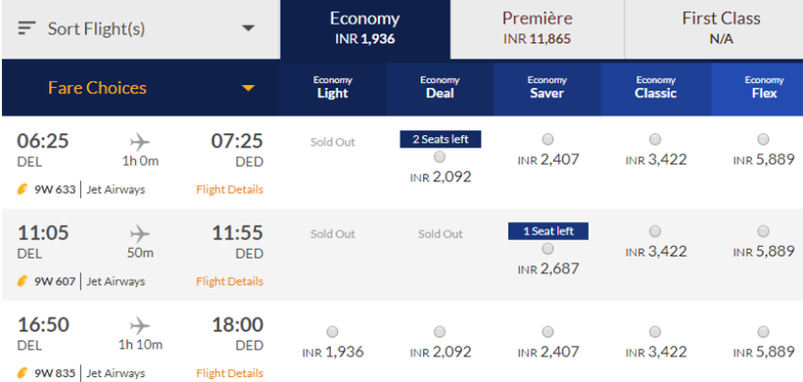Viewport: 803px width, 382px height.
Task: Select Economy Flex INR 5,889 for flight 9W 633
Action: point(763,139)
